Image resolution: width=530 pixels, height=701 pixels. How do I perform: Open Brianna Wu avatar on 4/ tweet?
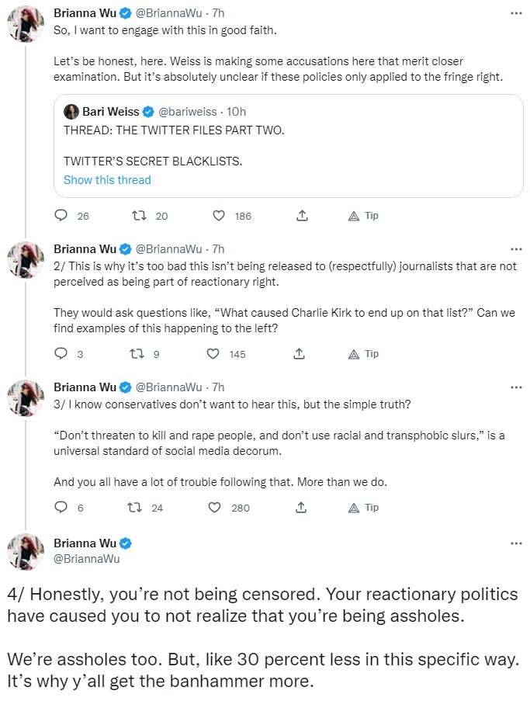pos(26,553)
